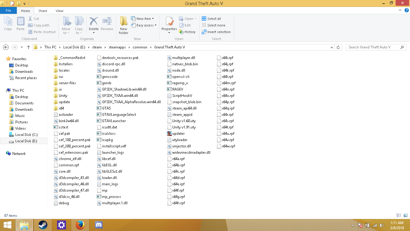This screenshot has width=410, height=231.
Task: Click Select all in ribbon
Action: coord(211,19)
